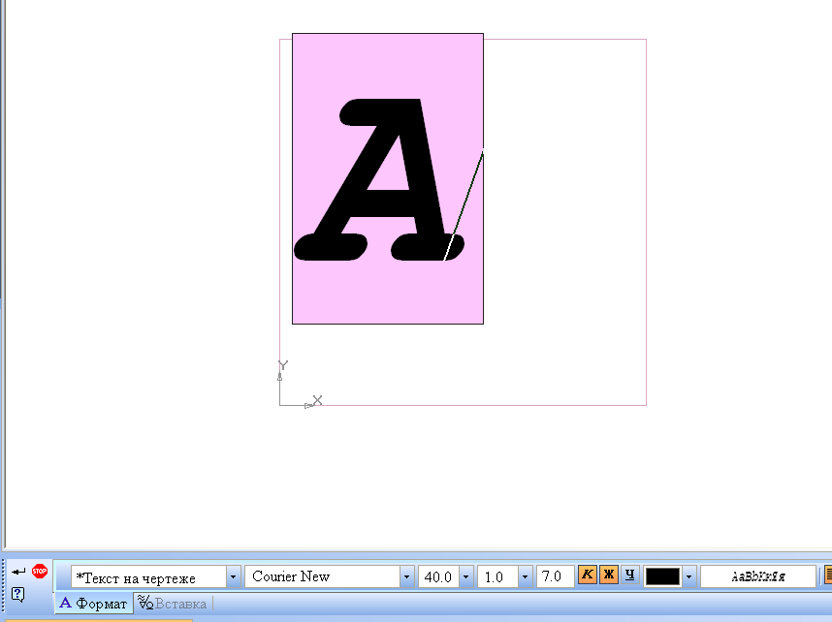Click the Courier New font name field
The width and height of the screenshot is (832, 622).
pyautogui.click(x=322, y=576)
